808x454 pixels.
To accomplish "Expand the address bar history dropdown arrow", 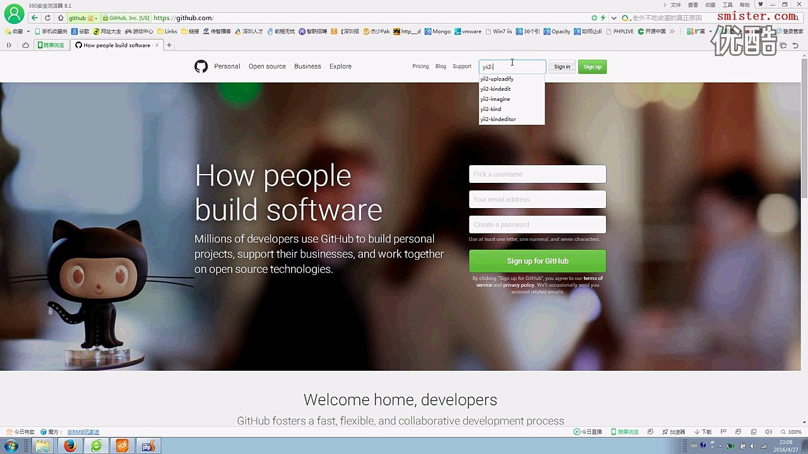I will click(x=613, y=18).
